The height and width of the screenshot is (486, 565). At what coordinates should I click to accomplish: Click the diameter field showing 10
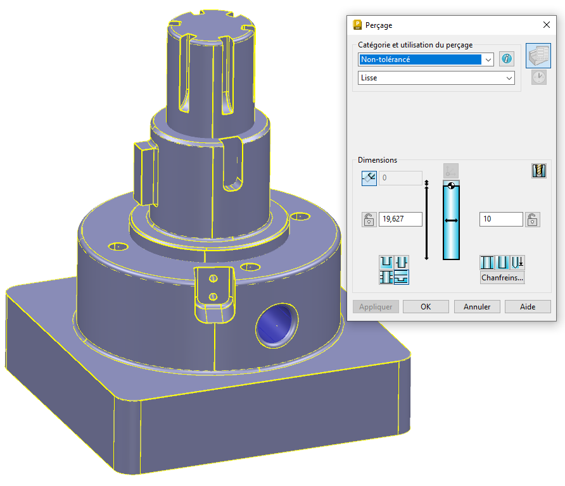pos(501,220)
